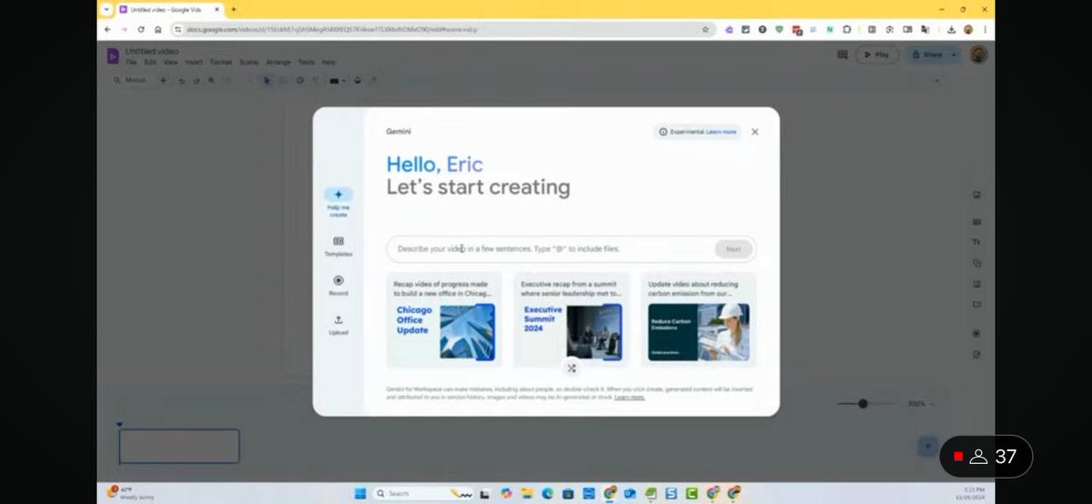The height and width of the screenshot is (504, 1092).
Task: Click the participant count indicator showing 37
Action: pyautogui.click(x=986, y=457)
